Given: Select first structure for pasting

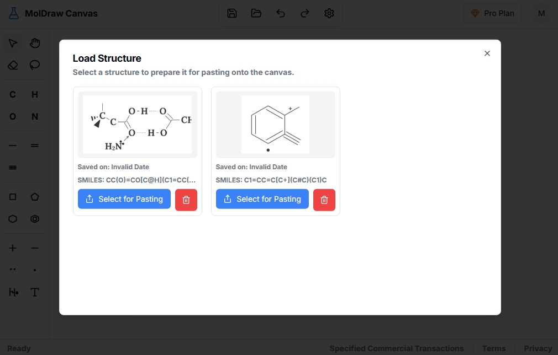Looking at the screenshot, I should [124, 199].
